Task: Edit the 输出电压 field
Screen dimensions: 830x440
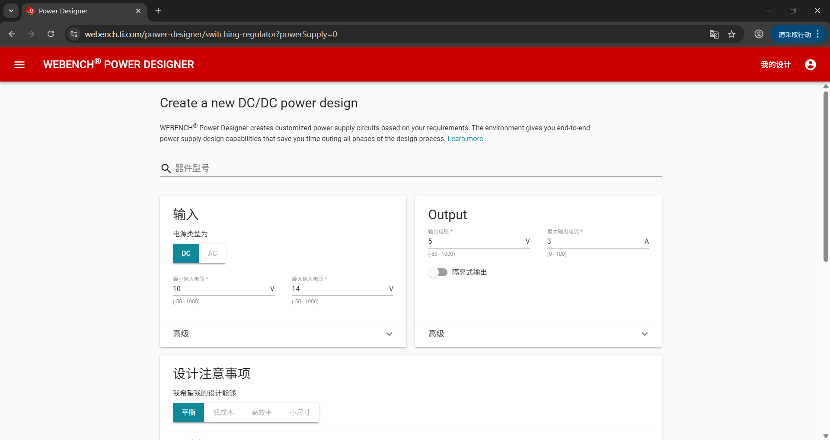Action: point(479,241)
